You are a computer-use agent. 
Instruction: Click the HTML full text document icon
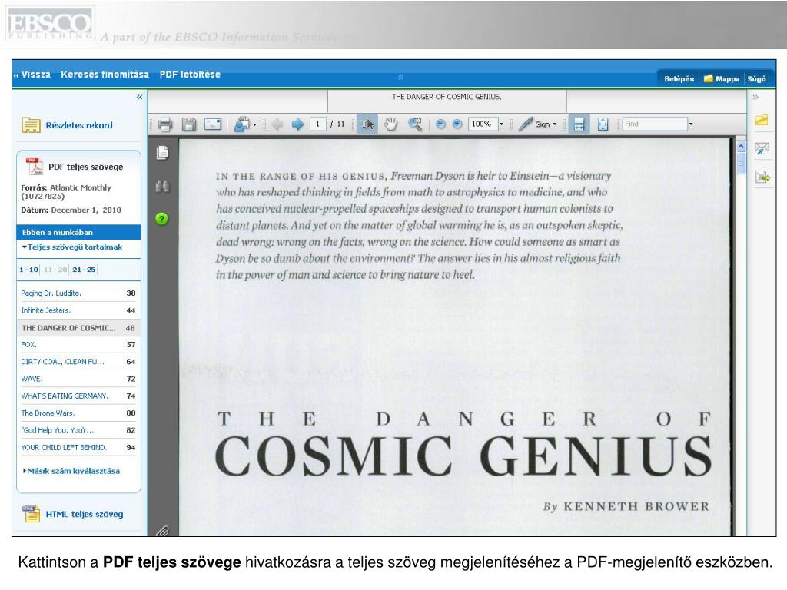click(x=31, y=514)
